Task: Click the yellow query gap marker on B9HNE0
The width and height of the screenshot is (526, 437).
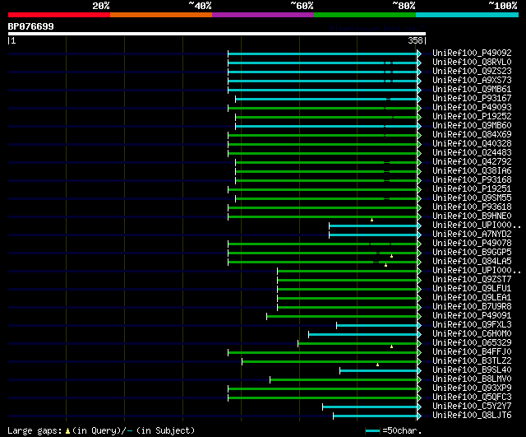Action: point(371,220)
